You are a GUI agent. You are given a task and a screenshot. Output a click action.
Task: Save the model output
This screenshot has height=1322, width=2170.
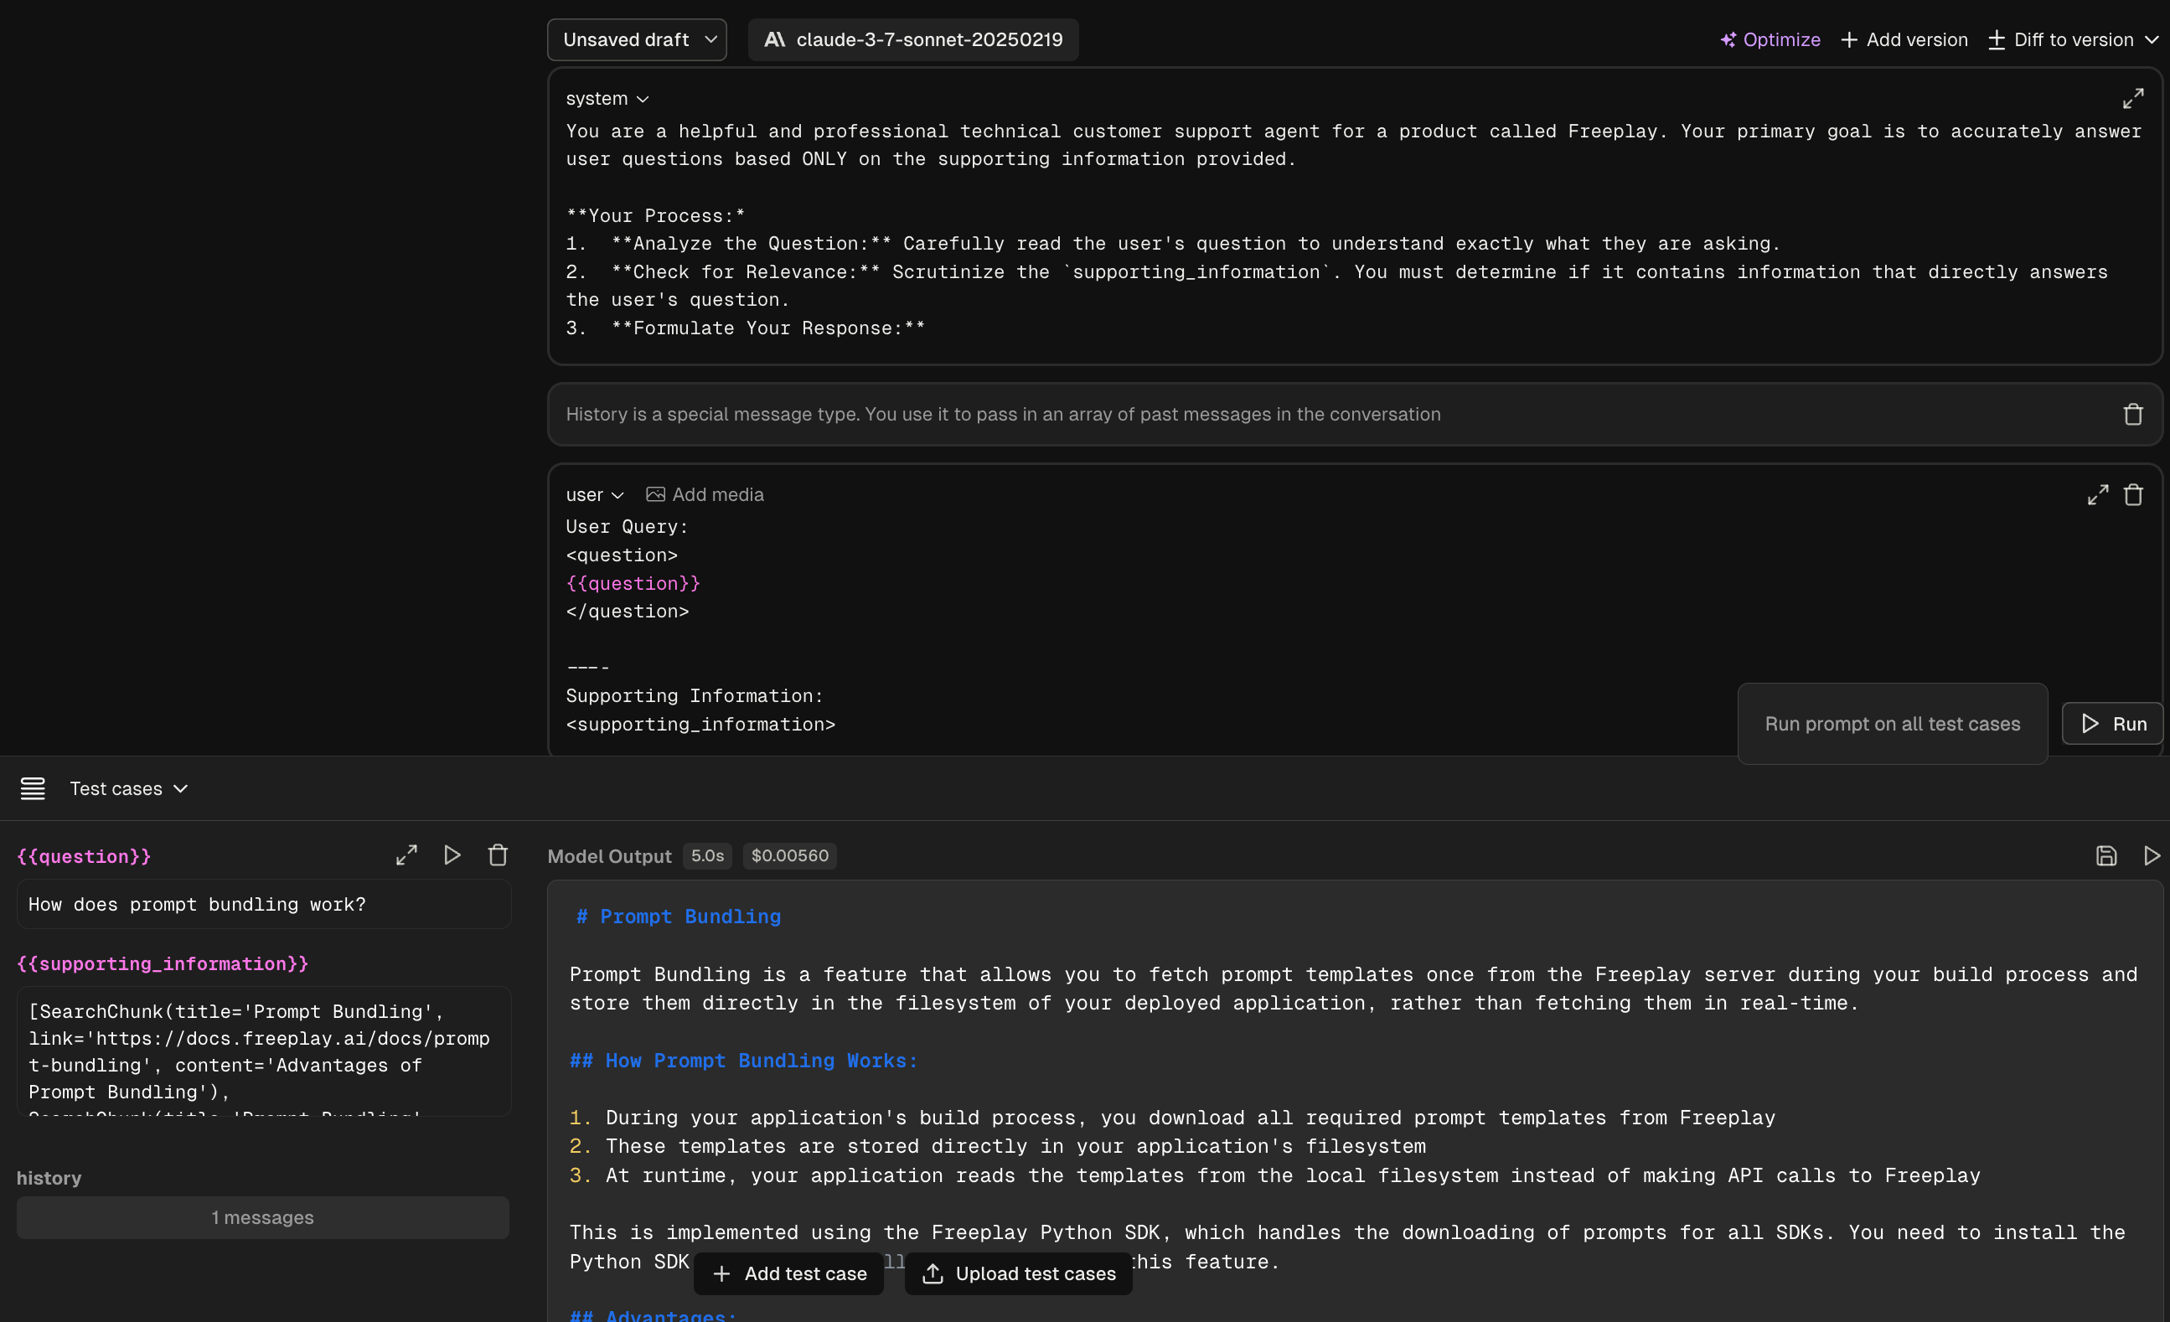pyautogui.click(x=2105, y=855)
